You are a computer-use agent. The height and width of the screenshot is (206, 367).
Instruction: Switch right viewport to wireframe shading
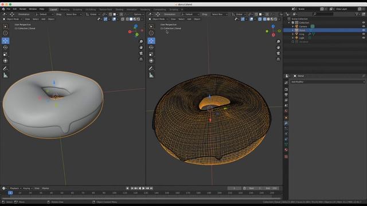click(x=264, y=19)
